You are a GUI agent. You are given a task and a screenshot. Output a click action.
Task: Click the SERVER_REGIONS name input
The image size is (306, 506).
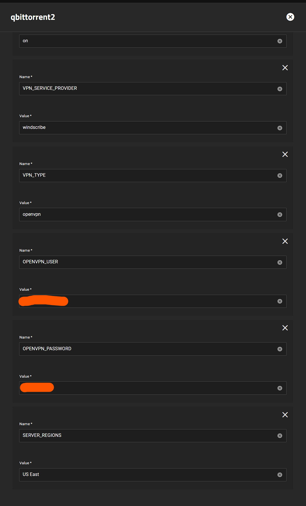(x=146, y=435)
